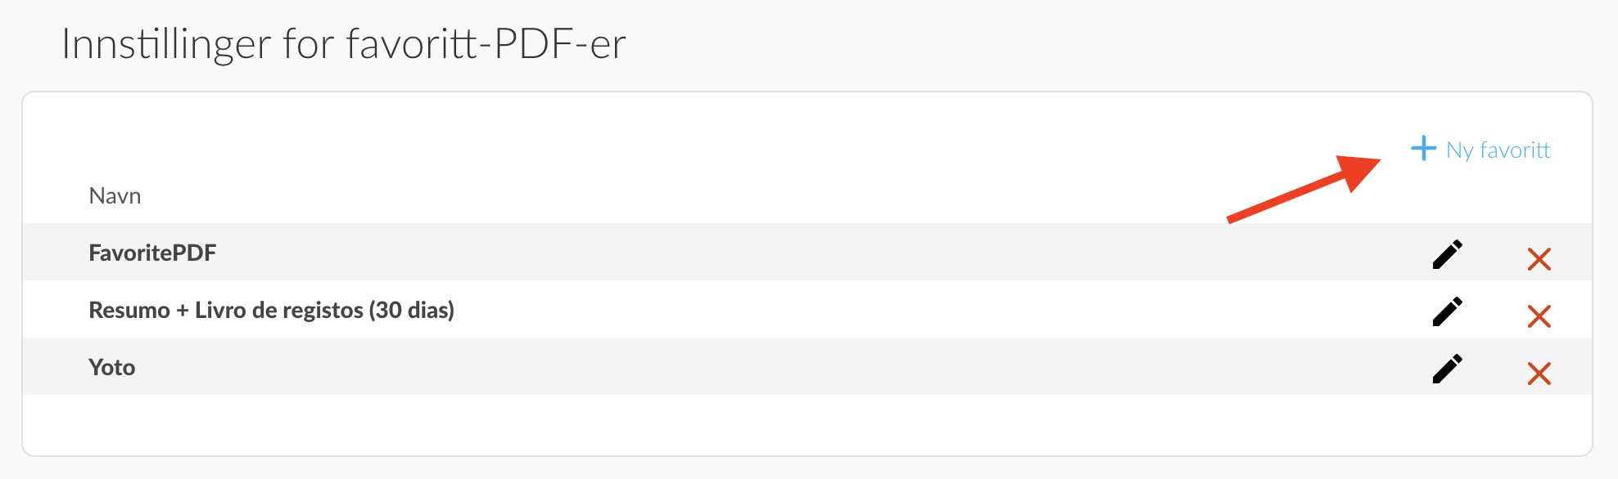Click the blue plus icon for new favorite

pos(1424,148)
